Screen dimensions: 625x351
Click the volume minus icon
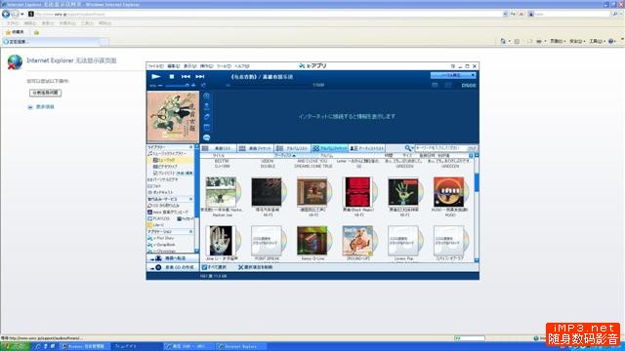click(160, 85)
